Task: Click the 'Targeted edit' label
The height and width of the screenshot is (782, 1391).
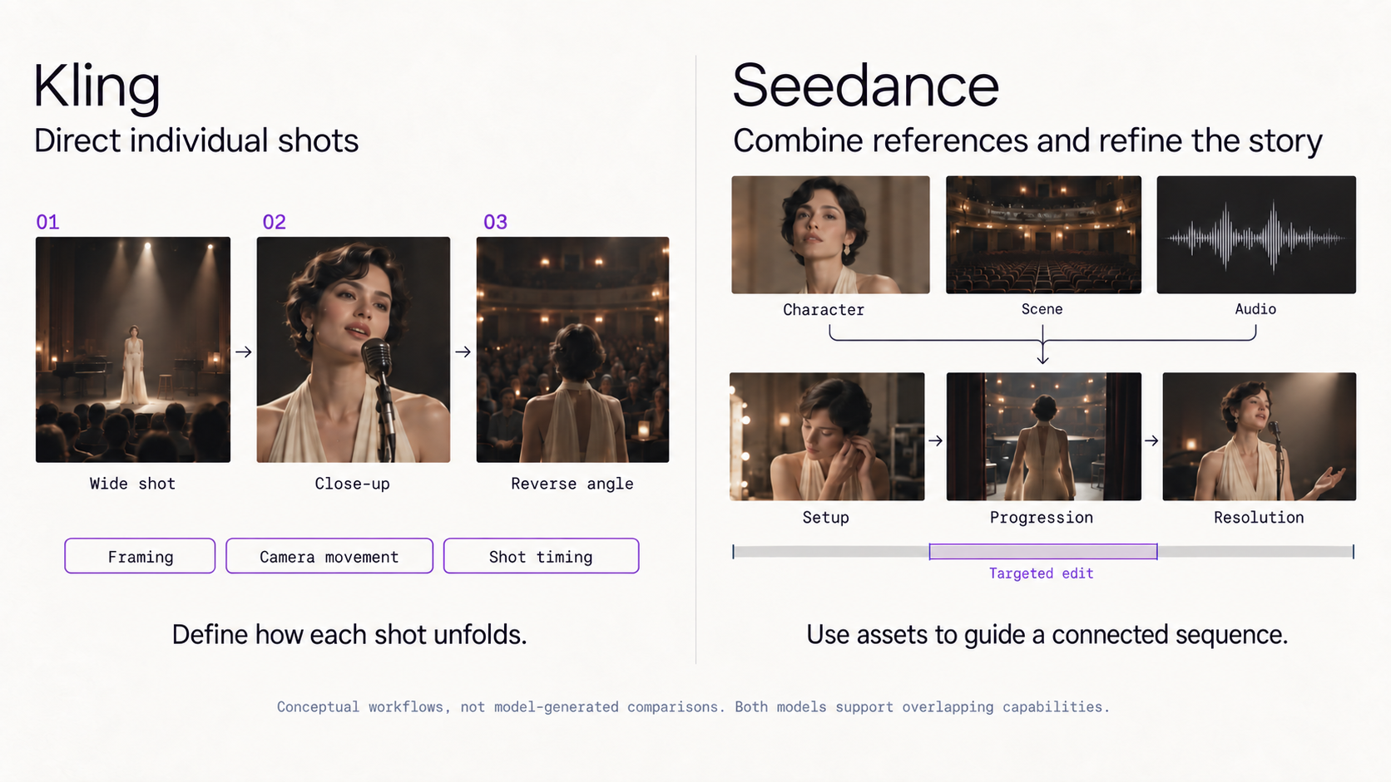Action: click(1041, 573)
